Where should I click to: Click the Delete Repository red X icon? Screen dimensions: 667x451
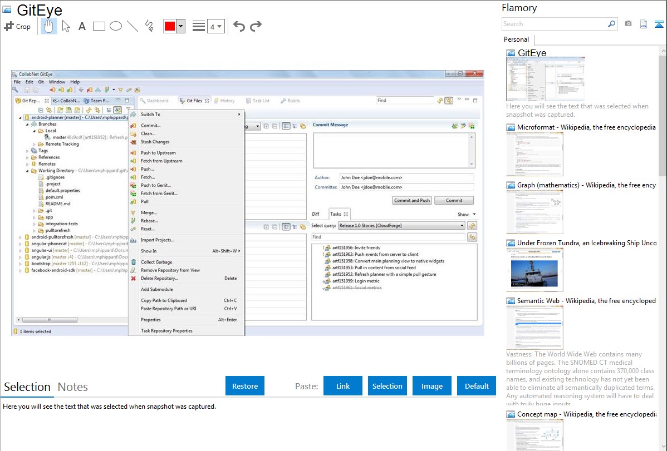pos(133,279)
